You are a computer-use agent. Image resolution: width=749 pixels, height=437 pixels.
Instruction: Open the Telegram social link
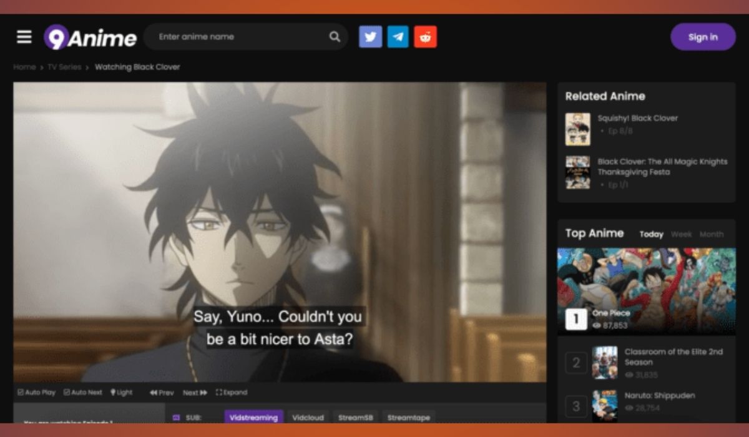(398, 37)
